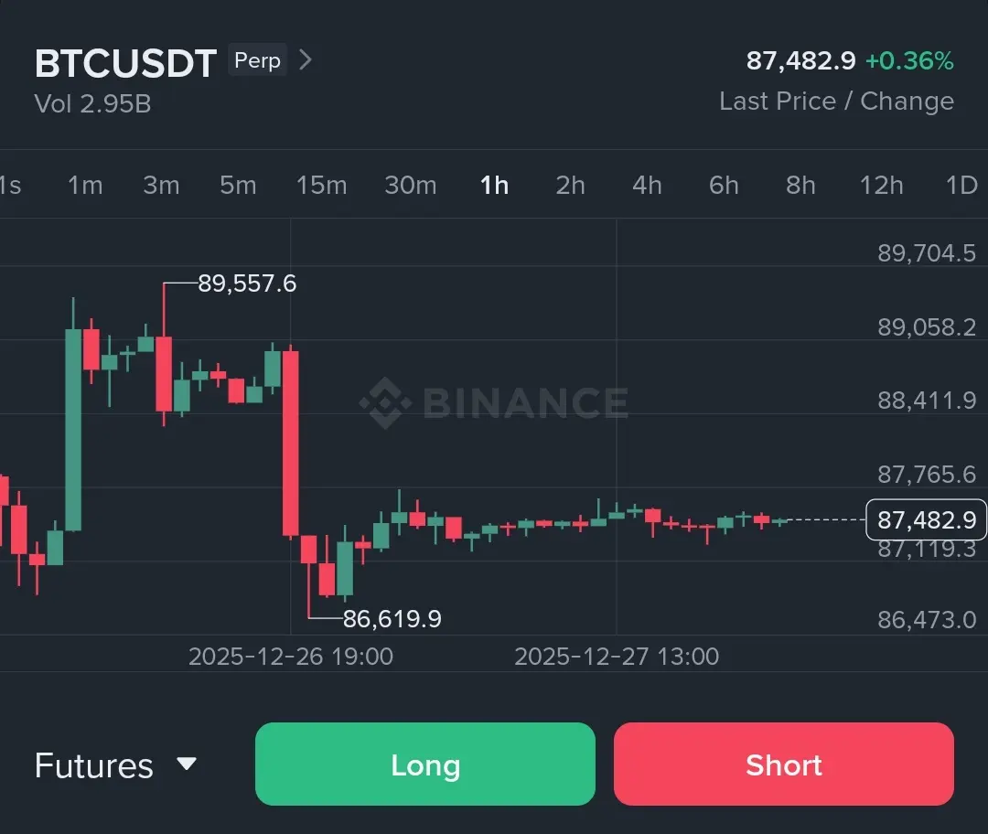This screenshot has width=988, height=834.
Task: Select the 15m timeframe
Action: pos(321,185)
